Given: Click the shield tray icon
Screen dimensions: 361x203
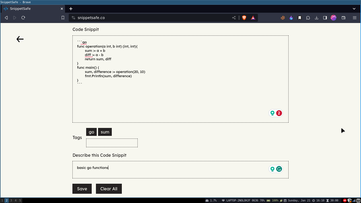Looking at the screenshot, I should (349, 201).
